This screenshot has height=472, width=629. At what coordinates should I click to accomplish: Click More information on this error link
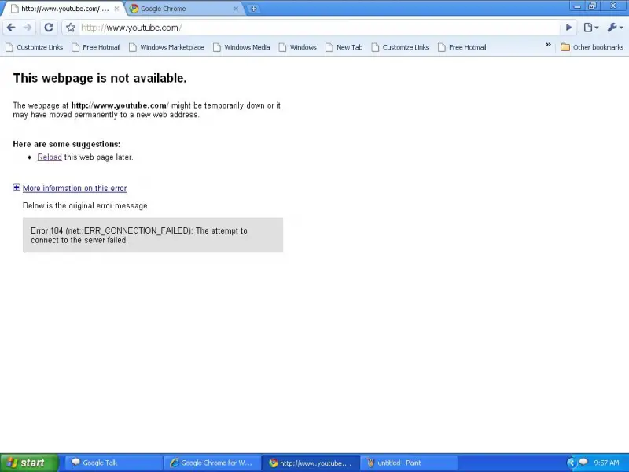click(x=75, y=188)
